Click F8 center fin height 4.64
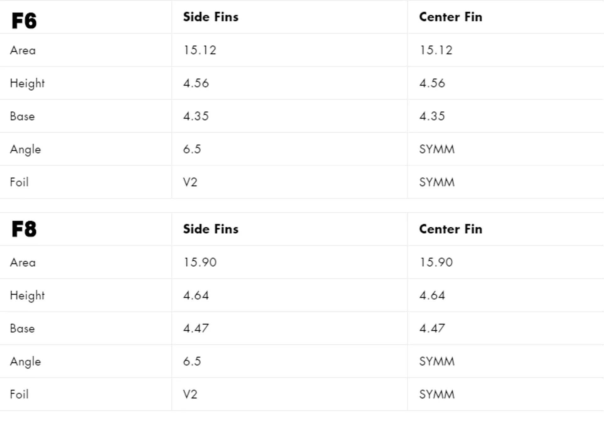 [432, 295]
